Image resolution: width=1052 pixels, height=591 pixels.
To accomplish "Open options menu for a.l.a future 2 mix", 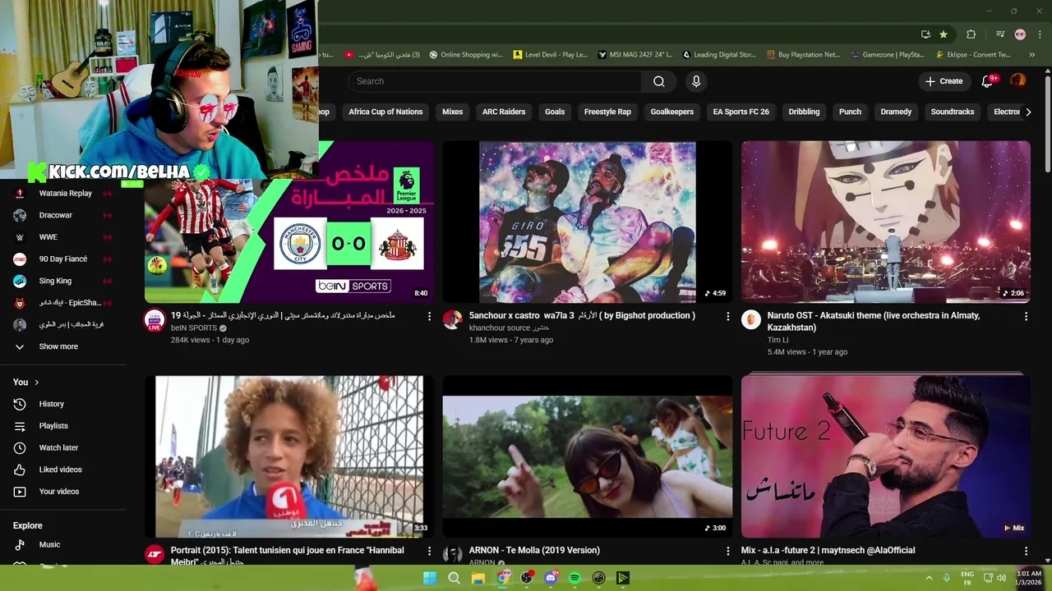I will pos(1026,551).
